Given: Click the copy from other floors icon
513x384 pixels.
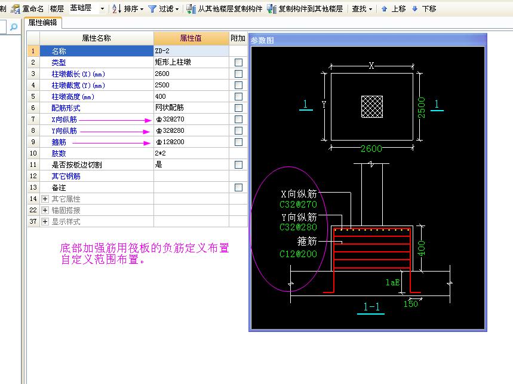Looking at the screenshot, I should pyautogui.click(x=191, y=9).
